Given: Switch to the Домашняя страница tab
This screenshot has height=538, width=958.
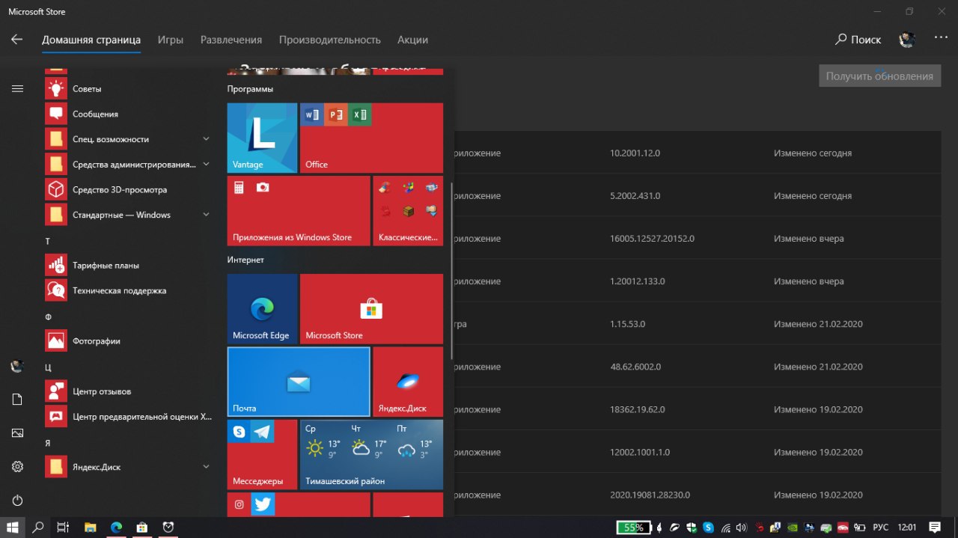Looking at the screenshot, I should pos(91,40).
